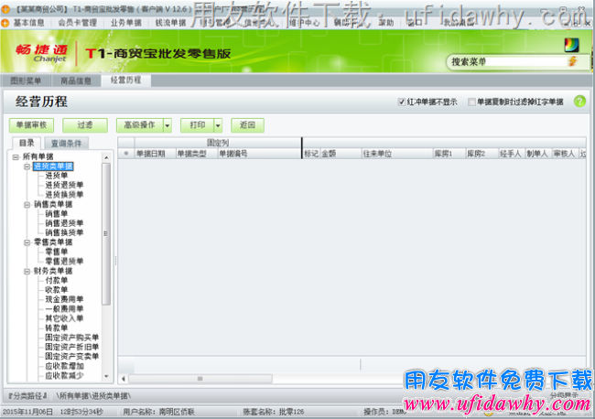Open the 高级操作 dropdown arrow
This screenshot has width=595, height=419.
168,125
